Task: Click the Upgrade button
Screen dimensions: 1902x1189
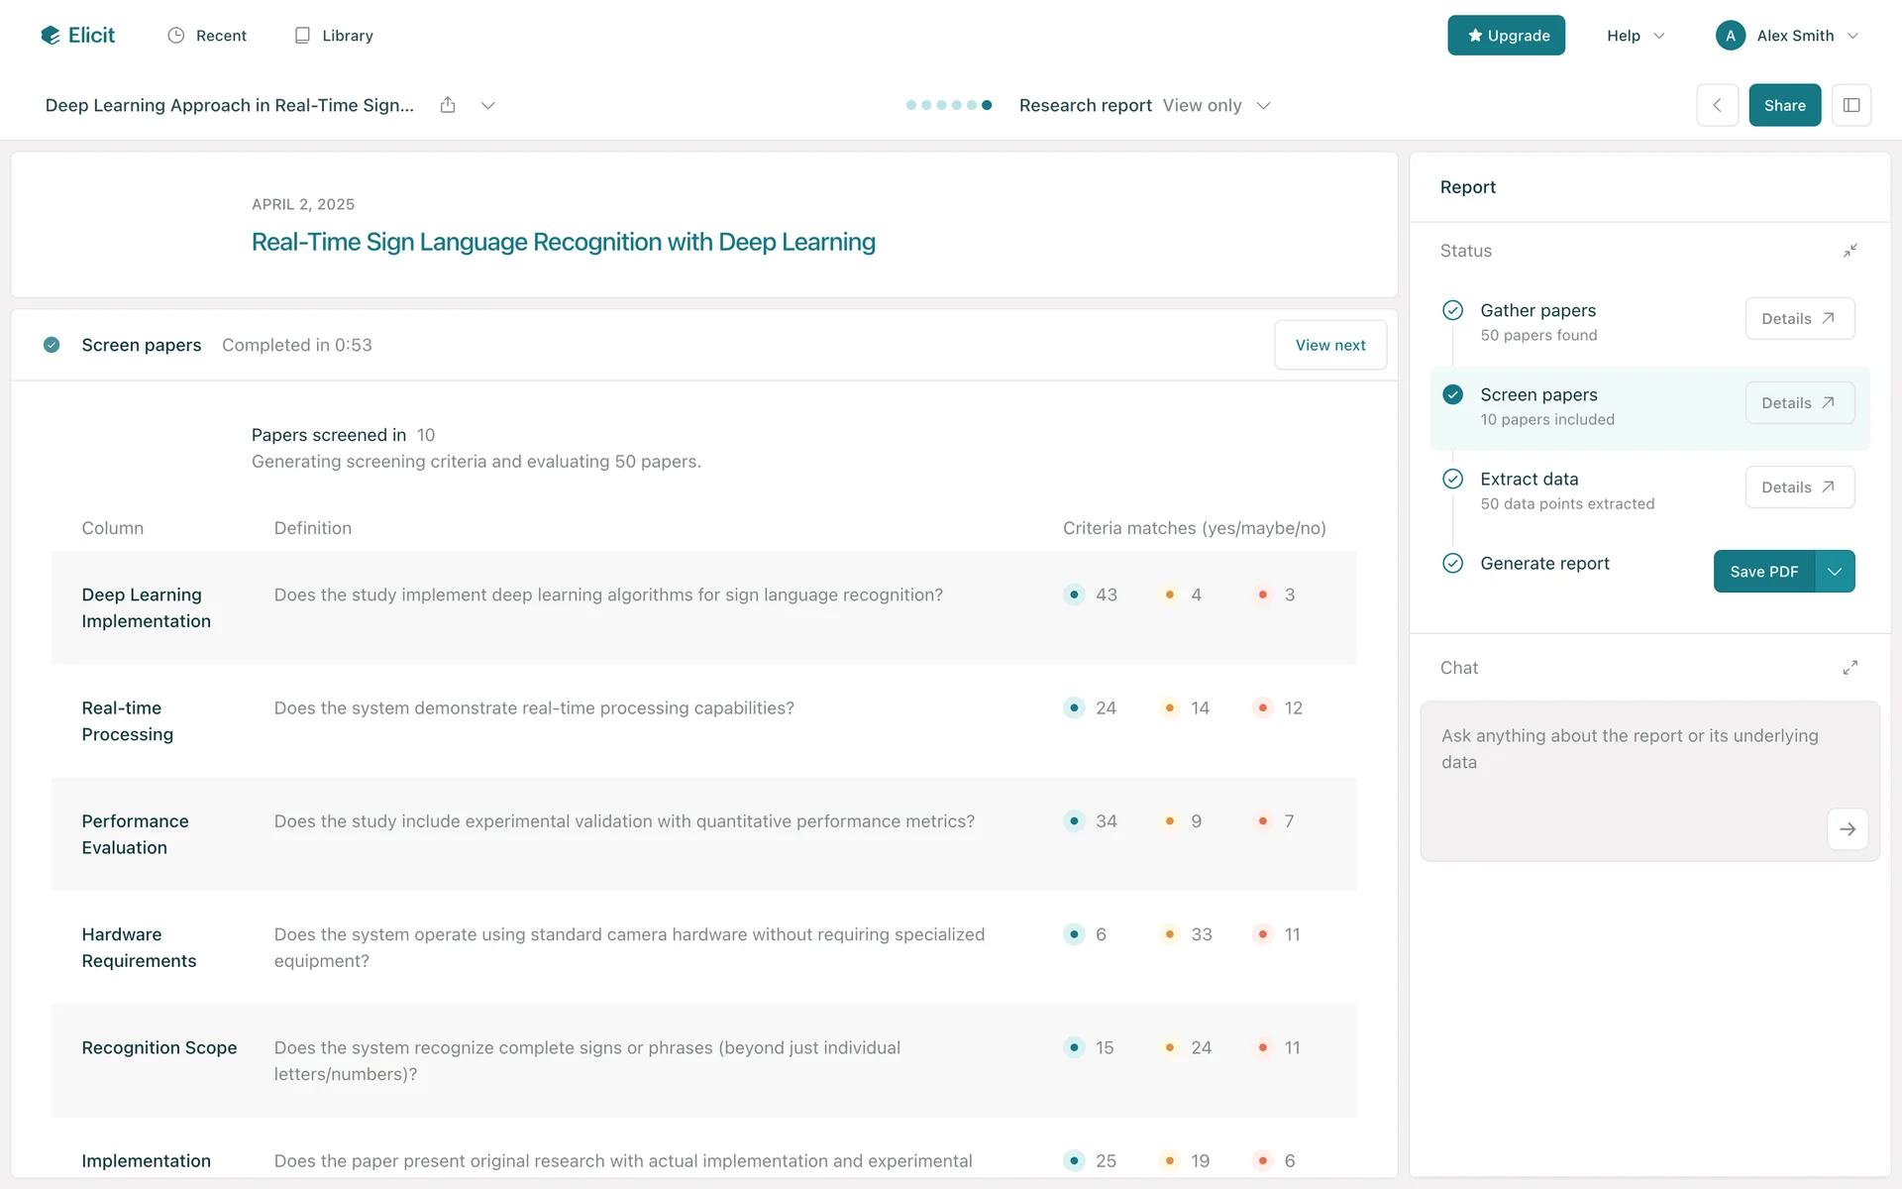Action: pos(1506,36)
